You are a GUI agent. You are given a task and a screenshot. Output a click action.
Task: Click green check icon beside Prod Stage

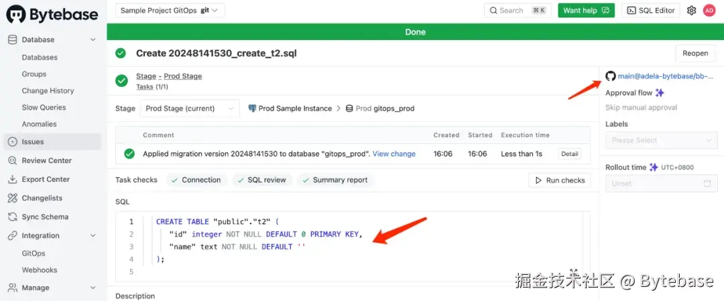coord(122,81)
